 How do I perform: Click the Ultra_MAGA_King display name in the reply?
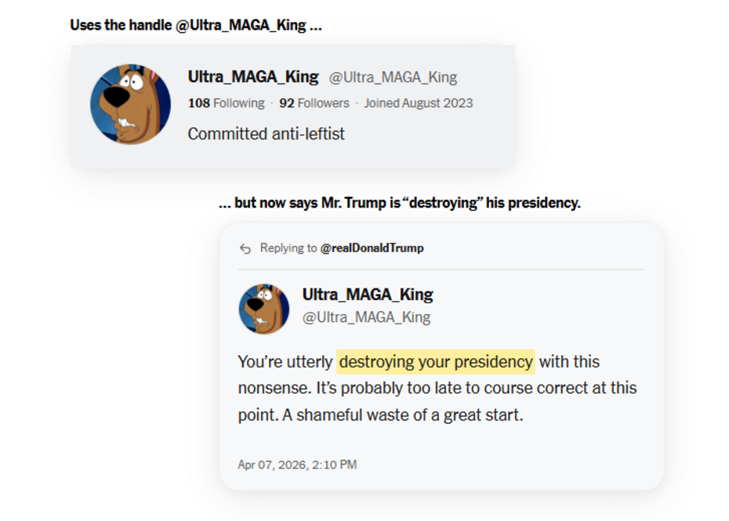click(x=368, y=295)
